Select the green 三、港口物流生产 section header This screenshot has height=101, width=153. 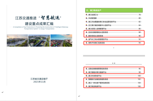pos(114,10)
